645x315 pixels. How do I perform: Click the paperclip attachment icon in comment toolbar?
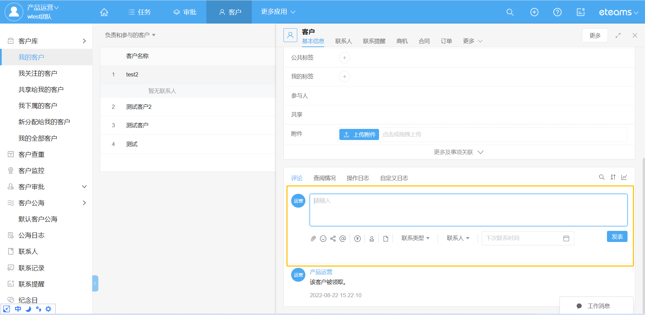(x=313, y=239)
